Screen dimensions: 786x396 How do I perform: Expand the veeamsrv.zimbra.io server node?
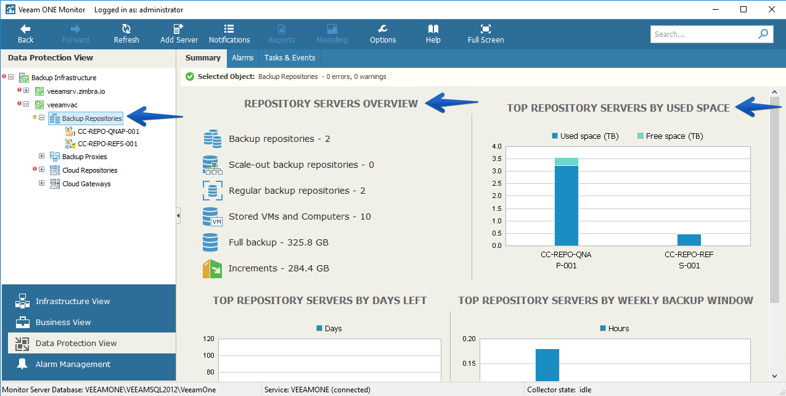coord(26,91)
